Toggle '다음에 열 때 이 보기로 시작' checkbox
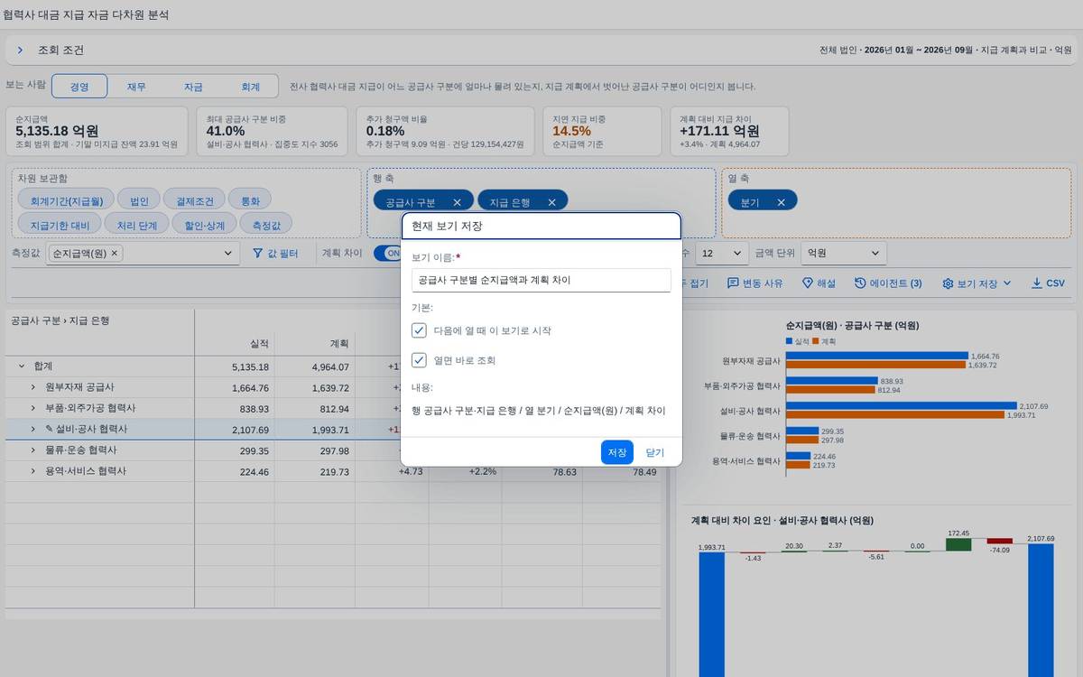This screenshot has width=1083, height=677. point(419,330)
